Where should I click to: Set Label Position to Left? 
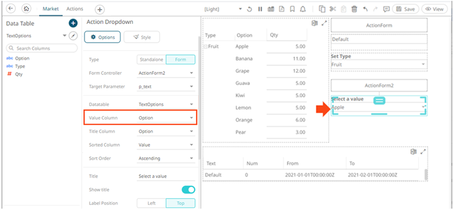coord(151,203)
